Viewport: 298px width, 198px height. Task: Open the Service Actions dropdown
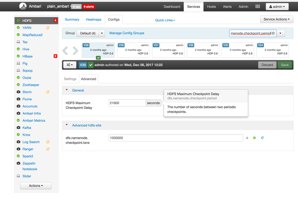[277, 19]
